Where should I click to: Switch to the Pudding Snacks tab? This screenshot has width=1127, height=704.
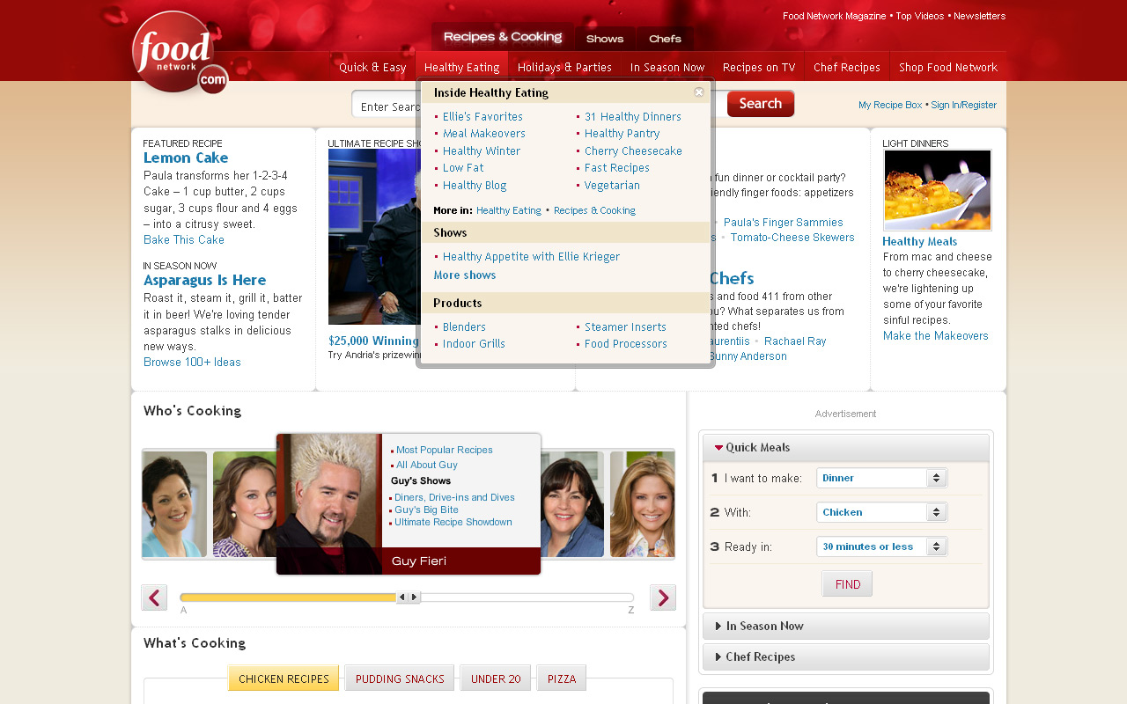(400, 678)
